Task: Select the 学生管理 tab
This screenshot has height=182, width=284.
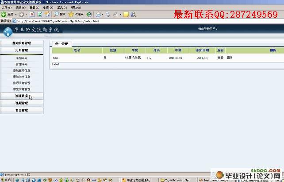Action: click(x=61, y=44)
